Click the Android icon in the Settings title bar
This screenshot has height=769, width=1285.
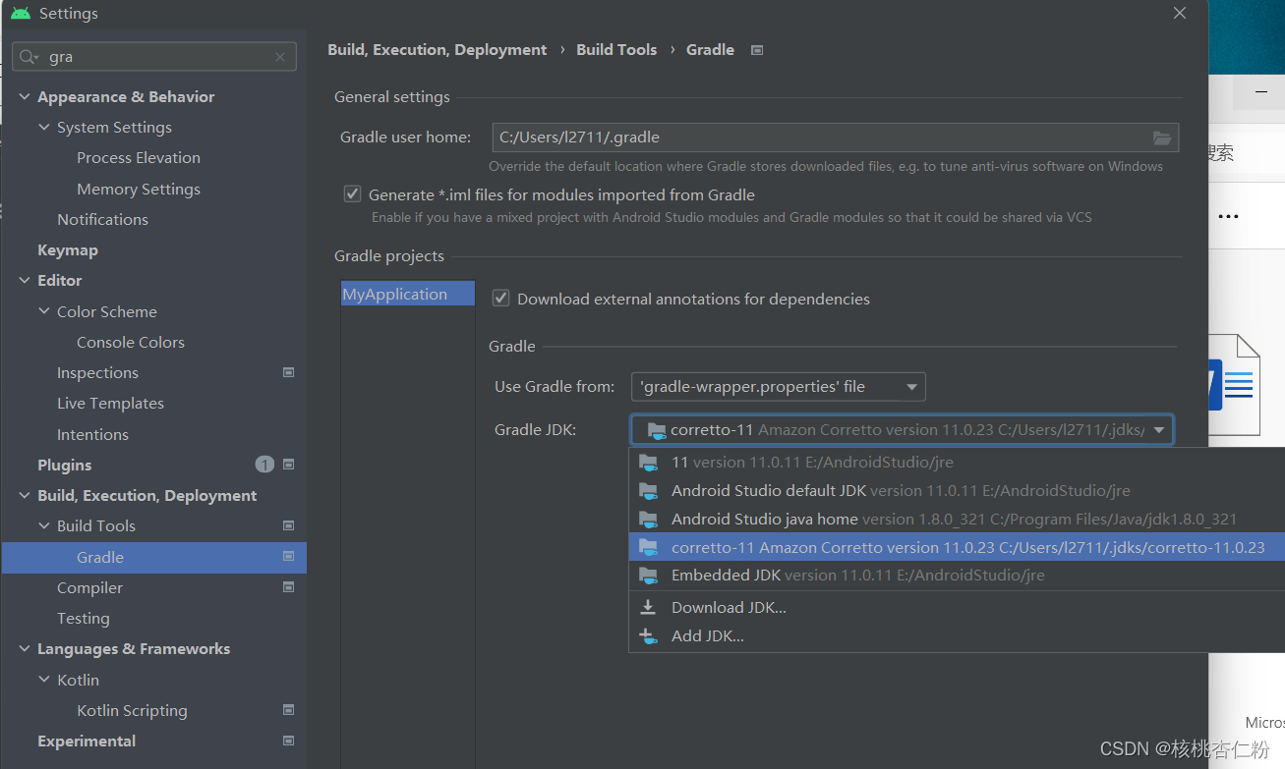pyautogui.click(x=20, y=13)
